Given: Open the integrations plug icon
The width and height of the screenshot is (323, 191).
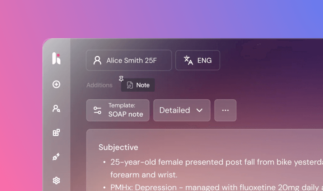Looking at the screenshot, I should [56, 157].
